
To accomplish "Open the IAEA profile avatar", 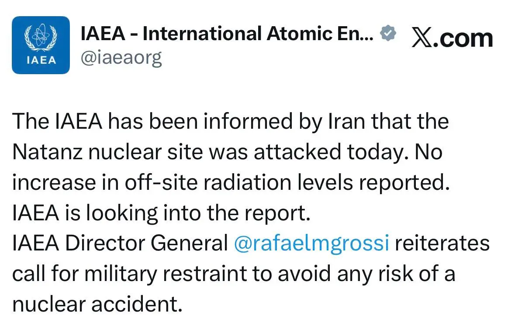I will click(41, 45).
